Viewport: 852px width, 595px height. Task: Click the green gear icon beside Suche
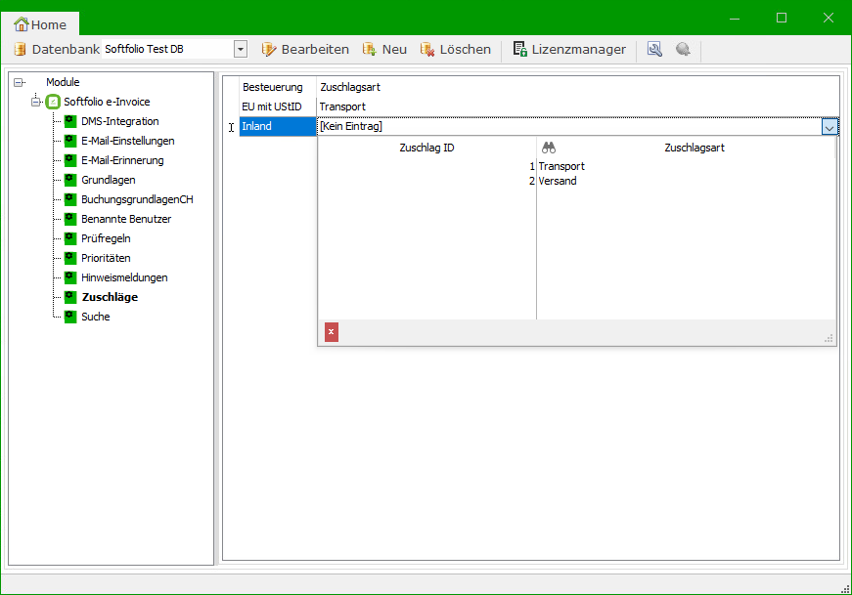[70, 317]
